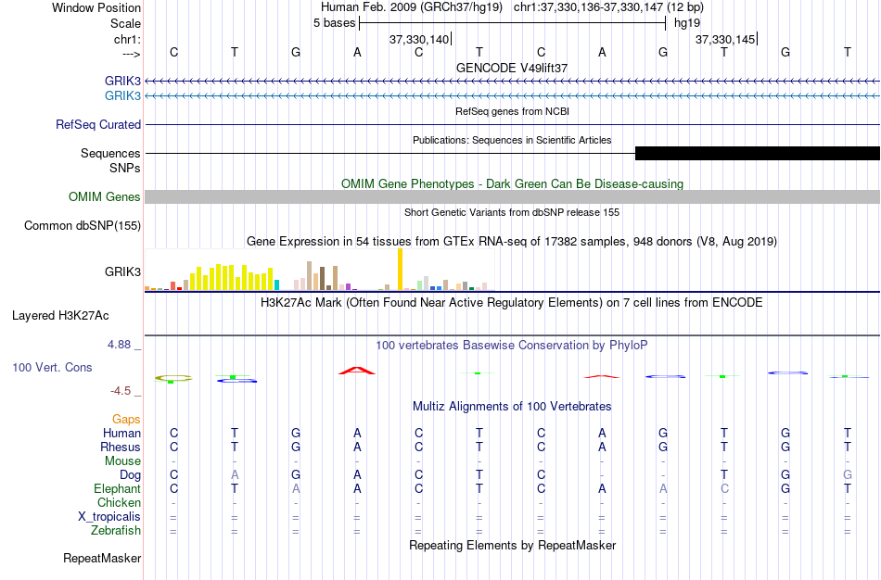Click the Multiz Alignments of 100 Vertebrates title
Image resolution: width=881 pixels, height=580 pixels.
coord(512,406)
